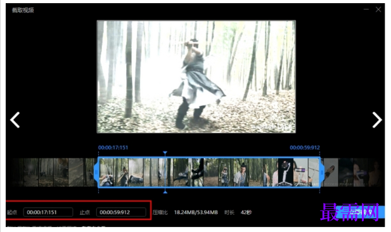Grab the right trim handle on timeline
Image resolution: width=391 pixels, height=232 pixels.
322,172
